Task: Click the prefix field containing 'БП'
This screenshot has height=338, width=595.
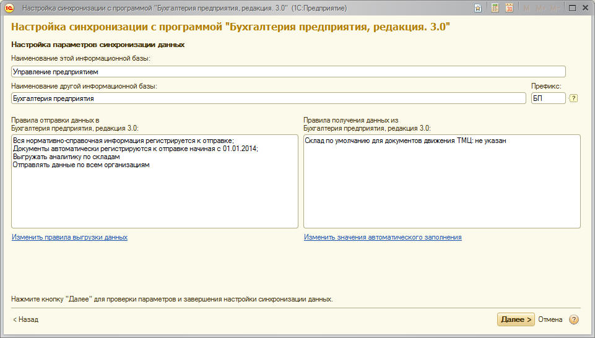Action: [548, 98]
